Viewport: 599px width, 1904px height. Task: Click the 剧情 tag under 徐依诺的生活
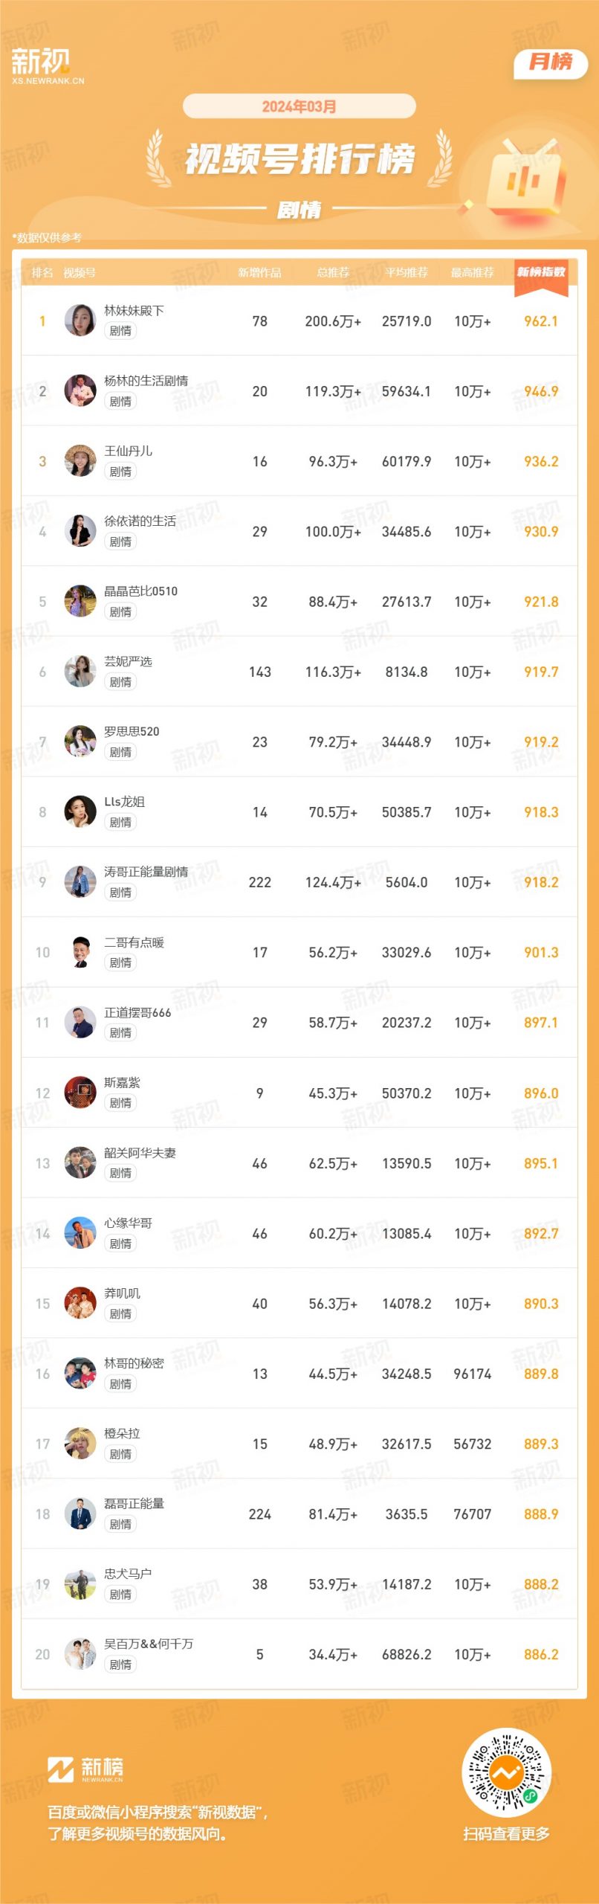tap(120, 541)
